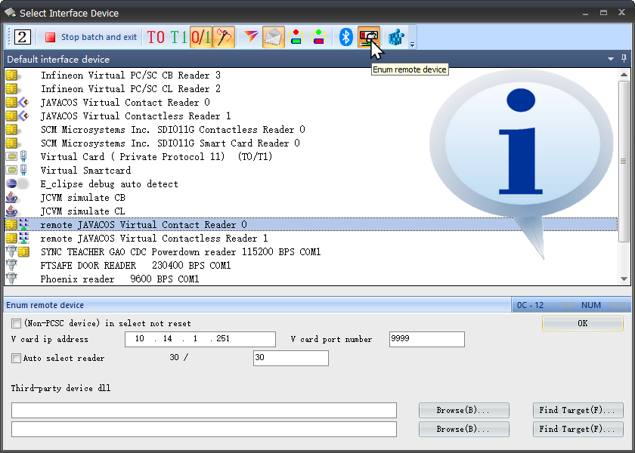Pin the Default interface device panel

[x=624, y=59]
